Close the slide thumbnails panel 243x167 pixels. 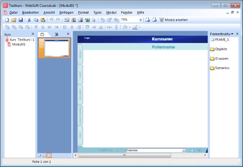click(x=68, y=34)
